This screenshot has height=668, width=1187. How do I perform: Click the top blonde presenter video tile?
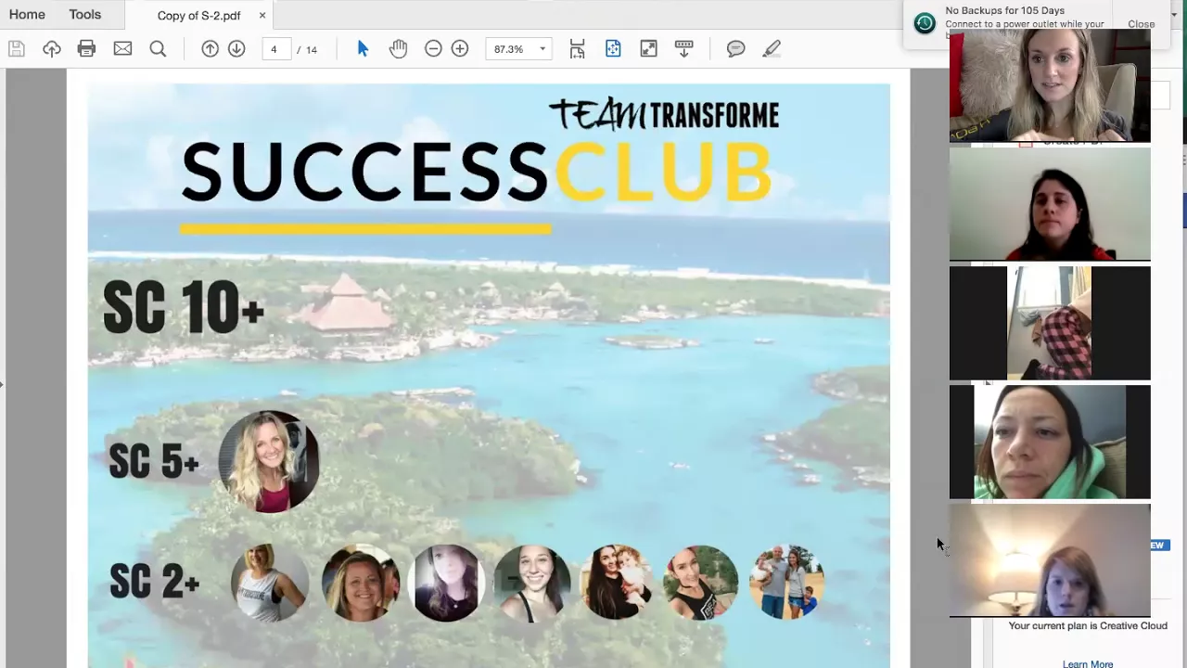(x=1050, y=85)
